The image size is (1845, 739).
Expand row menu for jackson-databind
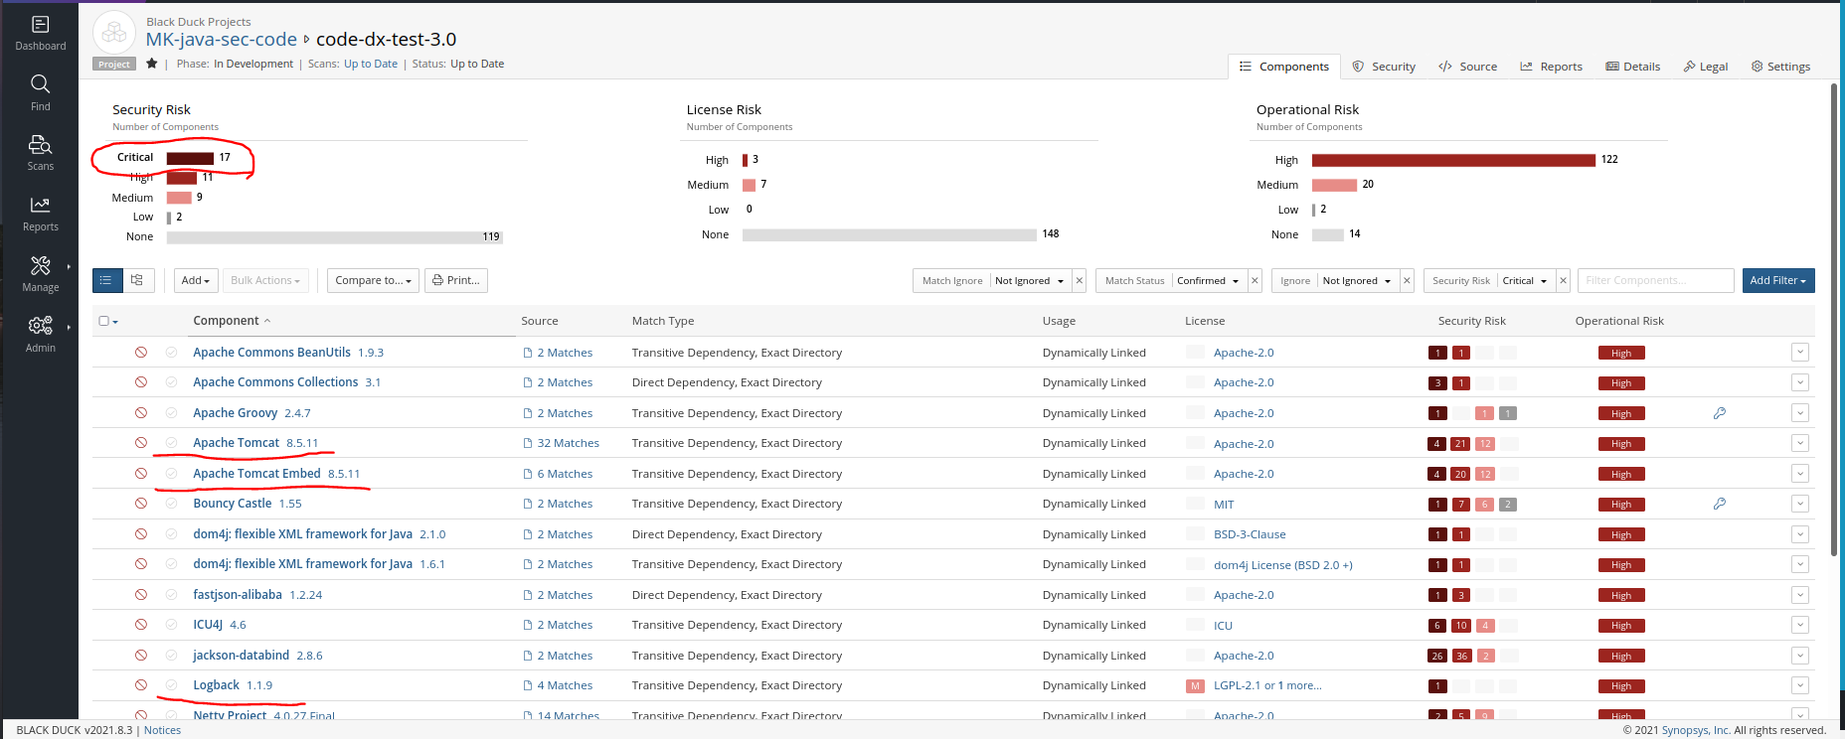click(1799, 656)
